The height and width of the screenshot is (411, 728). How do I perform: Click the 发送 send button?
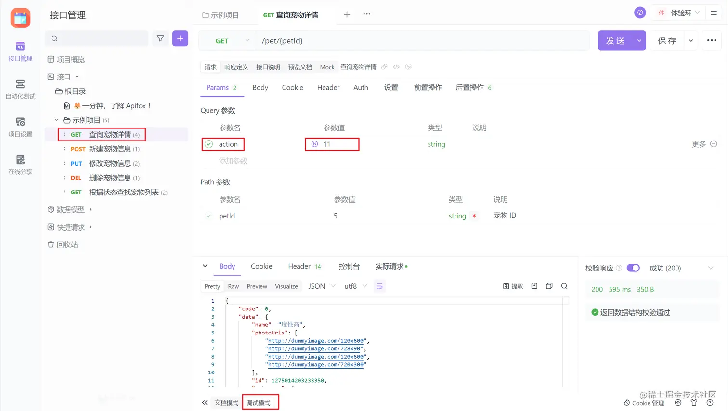click(615, 41)
